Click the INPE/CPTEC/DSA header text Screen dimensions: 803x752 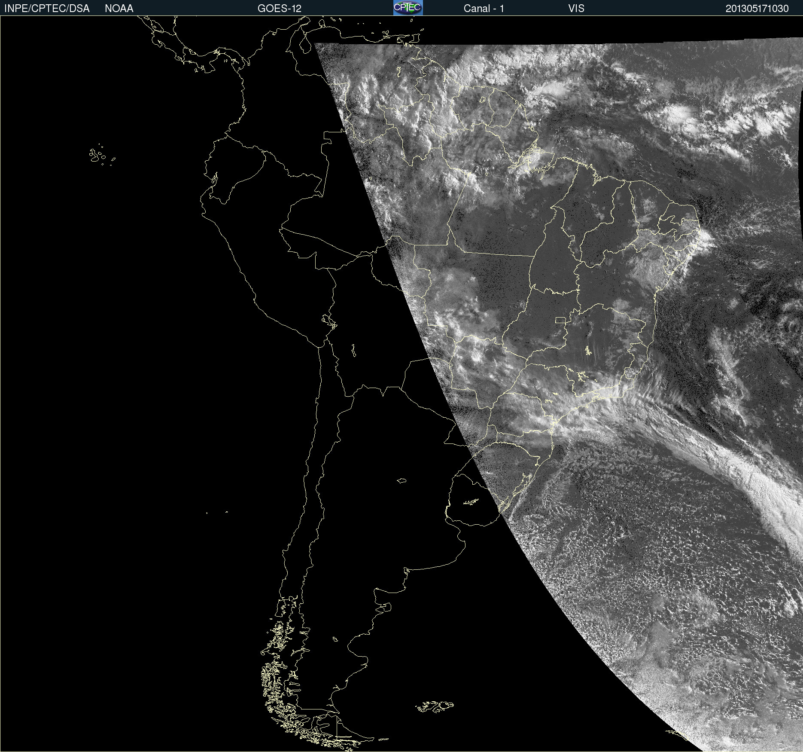point(47,9)
